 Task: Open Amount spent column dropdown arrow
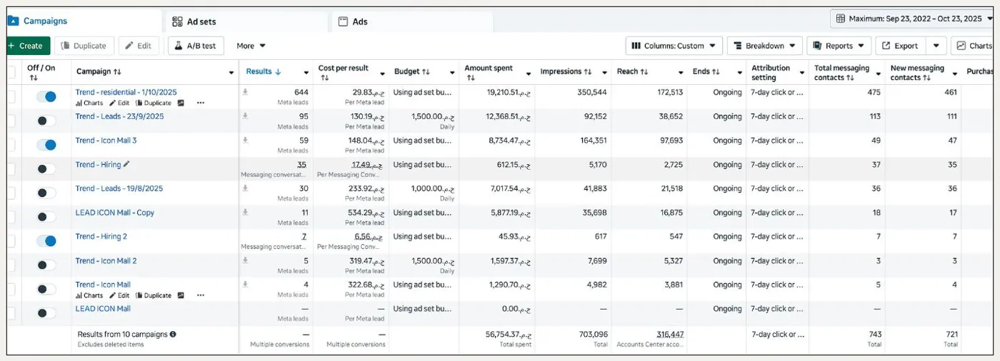point(529,73)
